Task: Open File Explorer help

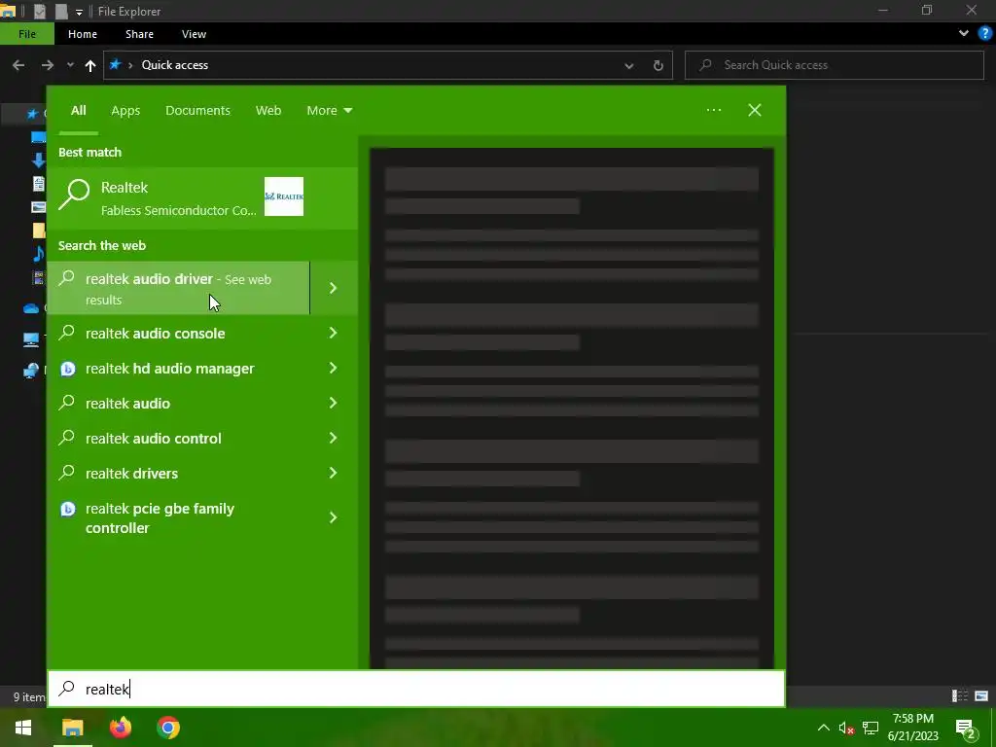Action: 984,34
